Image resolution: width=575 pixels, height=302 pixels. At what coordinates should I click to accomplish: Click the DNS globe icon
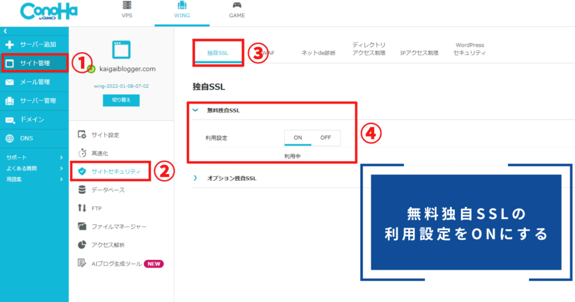10,139
